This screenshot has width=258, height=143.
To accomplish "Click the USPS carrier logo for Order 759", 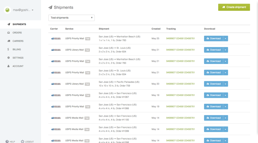I will [x=56, y=84].
